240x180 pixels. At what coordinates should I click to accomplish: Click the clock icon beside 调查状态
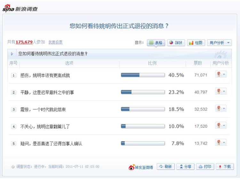(x=13, y=167)
